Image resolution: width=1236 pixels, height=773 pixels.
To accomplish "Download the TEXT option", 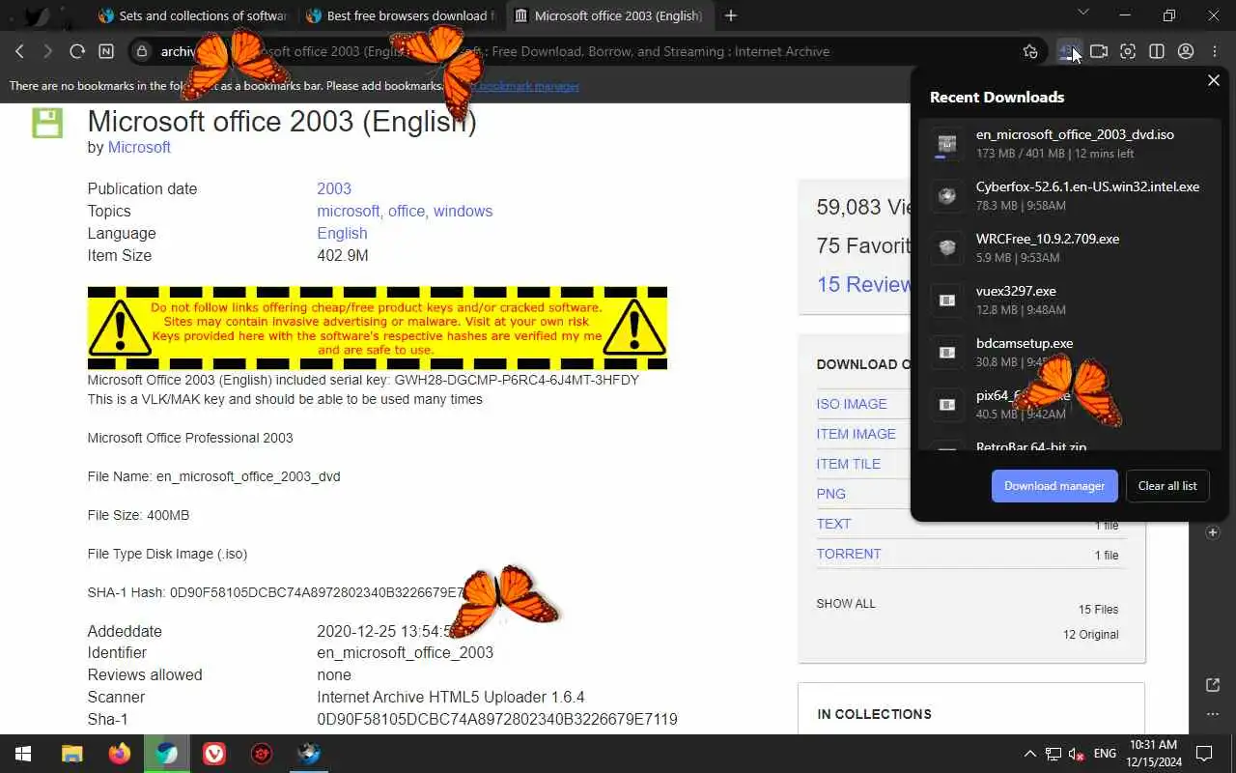I will (834, 524).
